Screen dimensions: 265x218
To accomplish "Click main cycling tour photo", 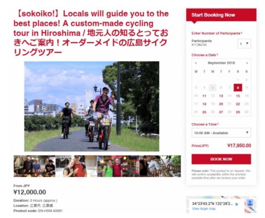I will (x=92, y=106).
